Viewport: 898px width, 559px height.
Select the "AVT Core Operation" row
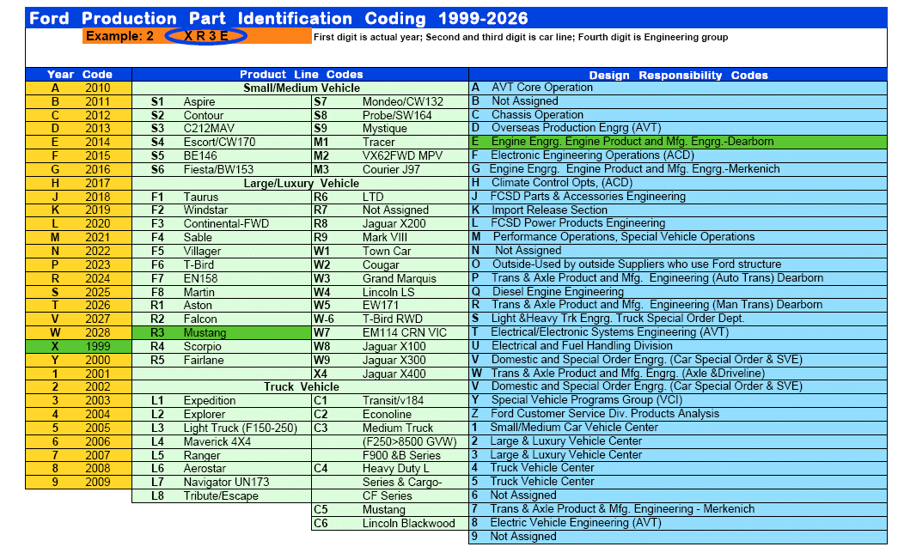click(x=678, y=88)
